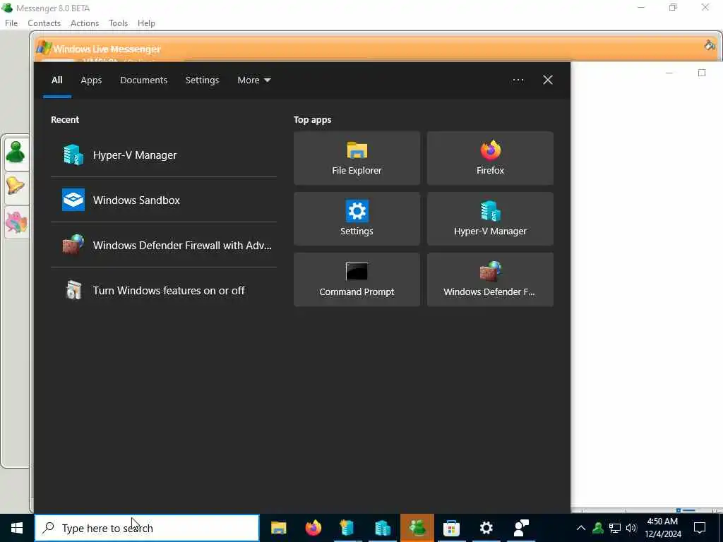Click the Messenger icon in the system tray
The width and height of the screenshot is (723, 542).
coord(598,528)
